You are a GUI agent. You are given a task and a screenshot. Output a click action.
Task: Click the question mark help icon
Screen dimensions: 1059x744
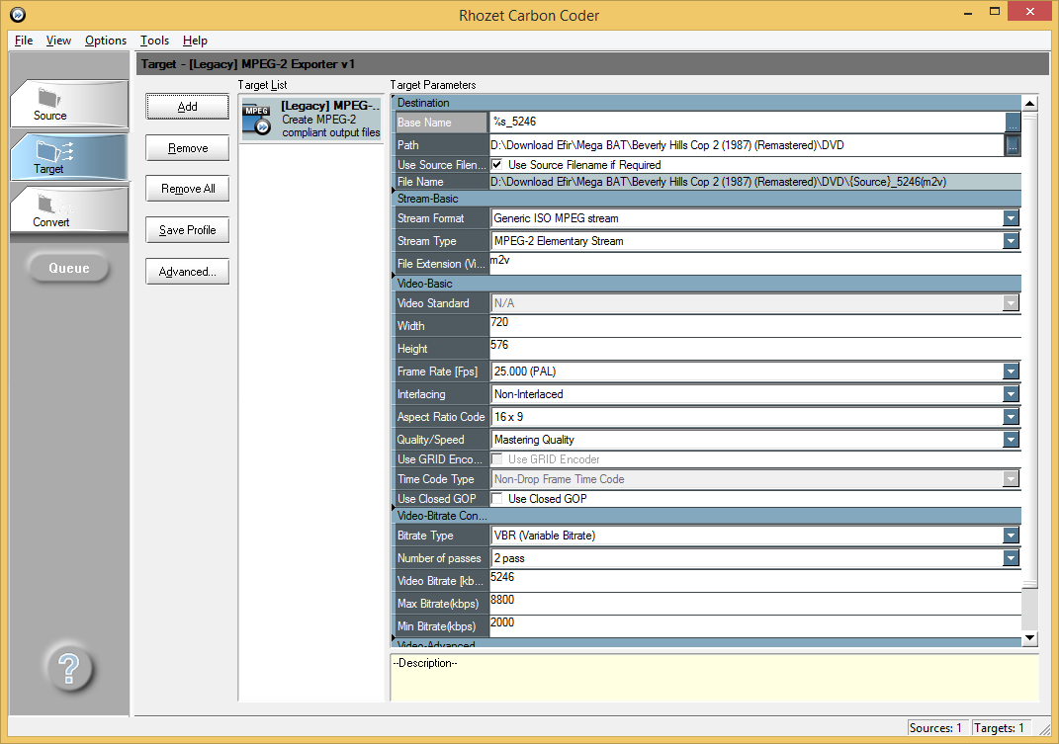69,669
